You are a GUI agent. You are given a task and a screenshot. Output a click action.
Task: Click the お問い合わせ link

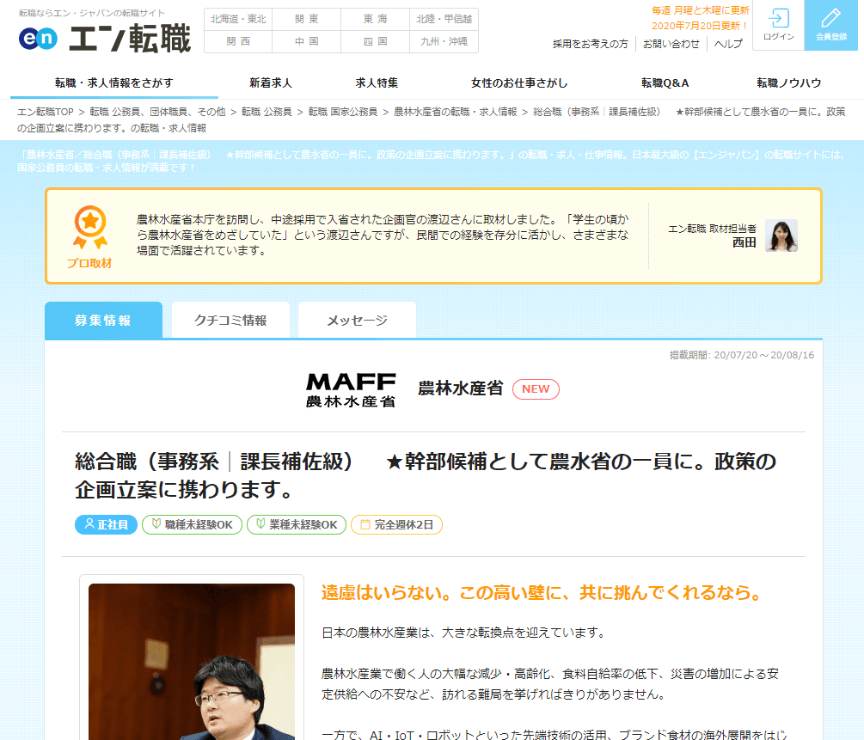pyautogui.click(x=671, y=44)
